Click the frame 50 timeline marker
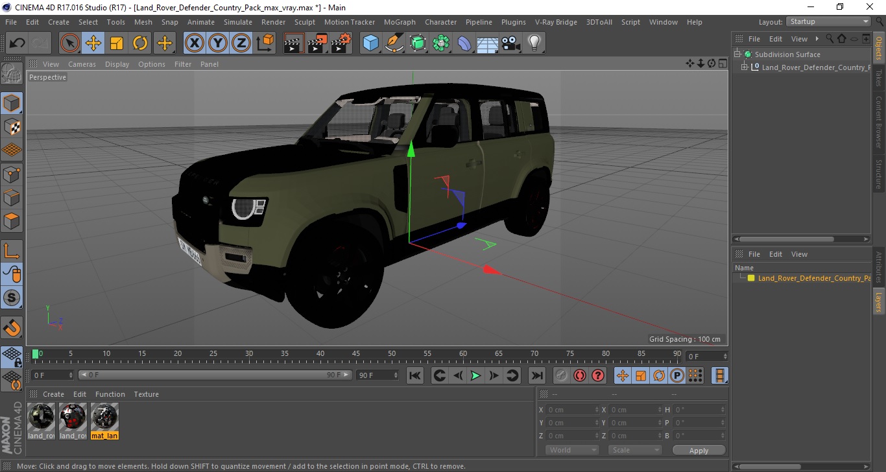Screen dimensions: 886x472 tap(392, 354)
